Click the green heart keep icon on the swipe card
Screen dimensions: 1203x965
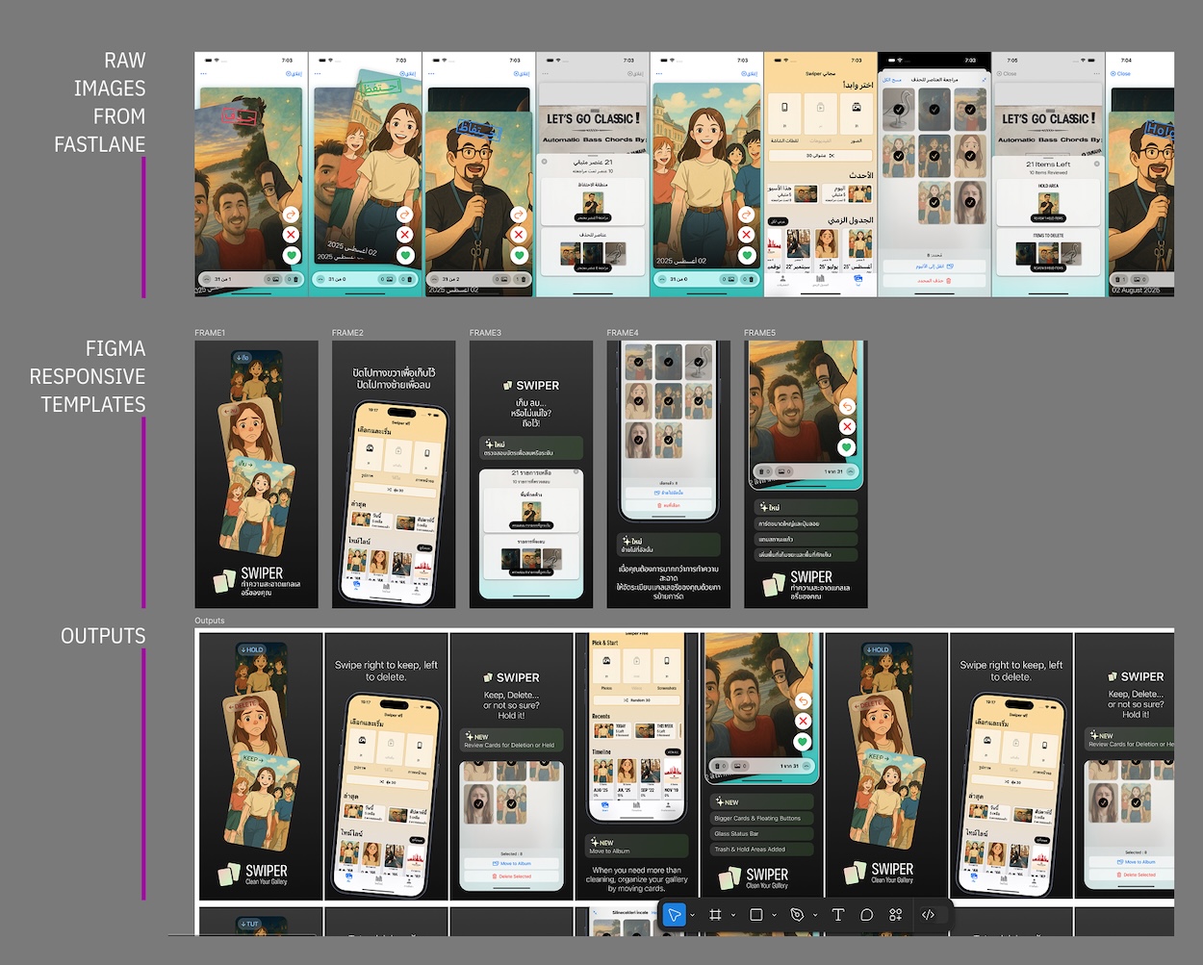click(802, 740)
